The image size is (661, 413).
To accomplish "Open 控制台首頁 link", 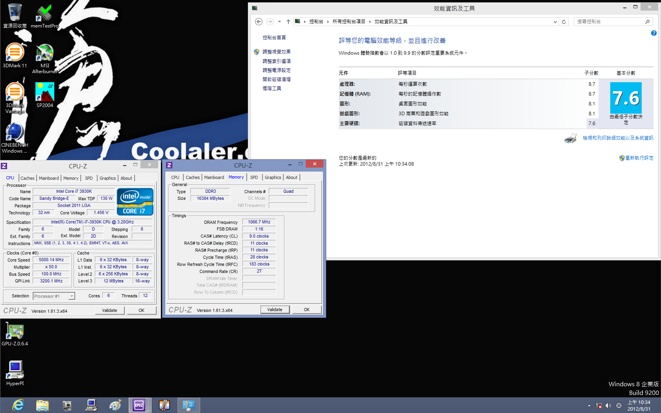I will click(x=274, y=38).
